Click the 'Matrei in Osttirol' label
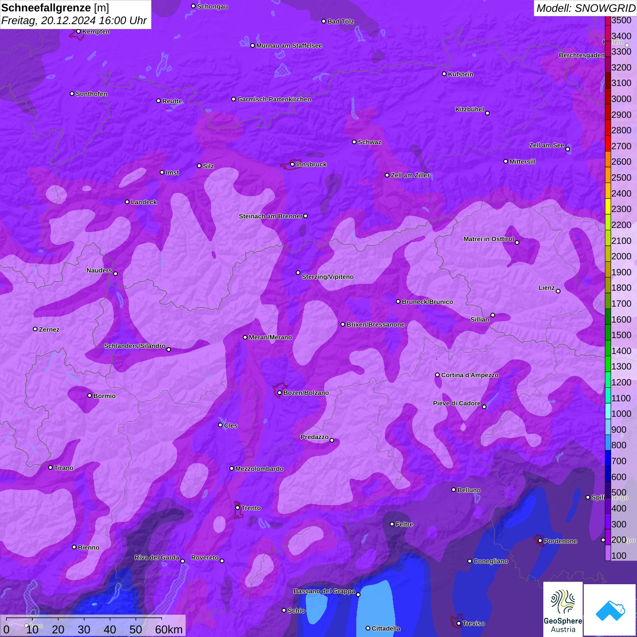Screen dimensions: 637x637 tap(489, 239)
